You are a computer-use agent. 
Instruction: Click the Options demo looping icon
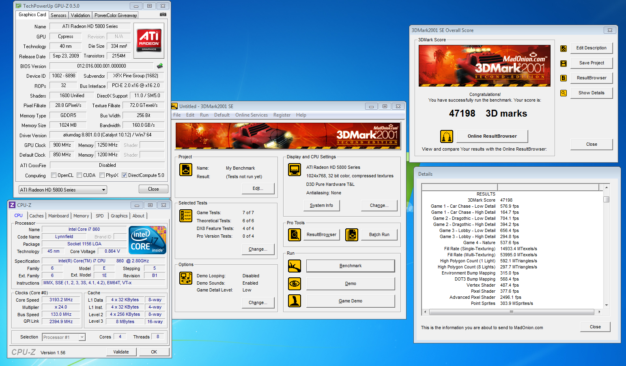(x=186, y=278)
